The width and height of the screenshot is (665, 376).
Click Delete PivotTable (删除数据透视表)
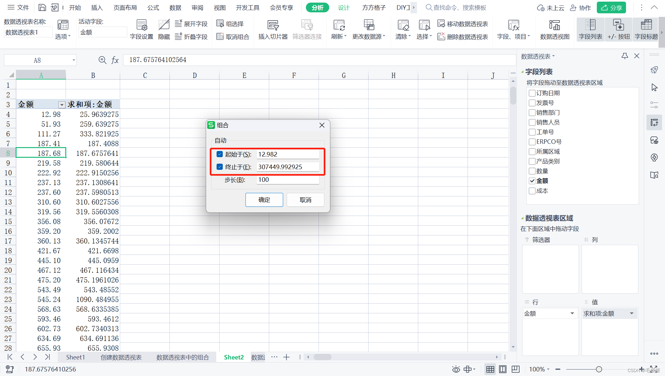click(x=462, y=37)
